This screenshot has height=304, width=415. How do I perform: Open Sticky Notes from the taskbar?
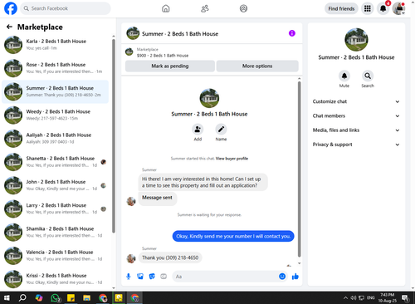(71, 298)
